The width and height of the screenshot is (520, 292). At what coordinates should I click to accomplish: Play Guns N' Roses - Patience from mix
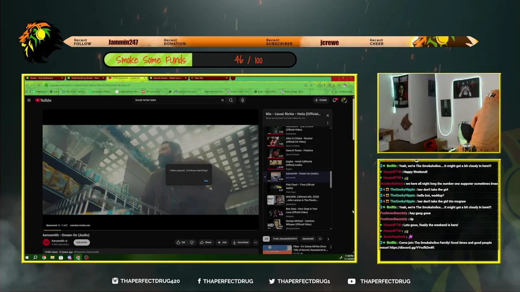[298, 152]
